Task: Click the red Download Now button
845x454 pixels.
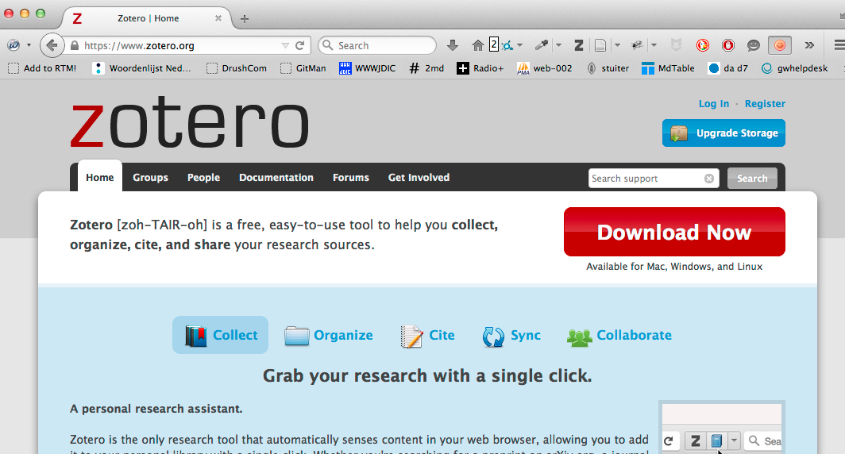Action: (674, 232)
